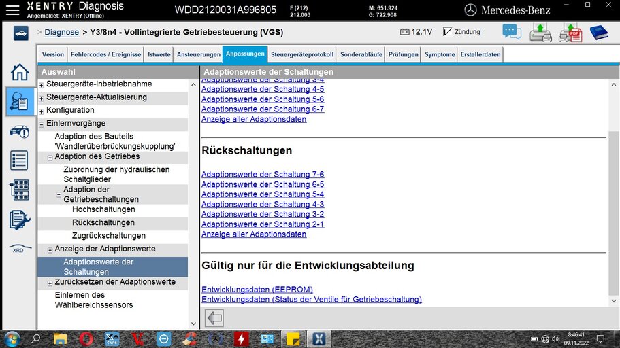Image resolution: width=620 pixels, height=348 pixels.
Task: Open Adaptionswerte der Schaltung 4-5 link
Action: 263,89
